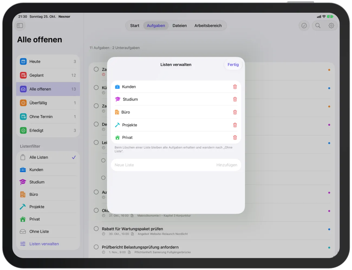
Task: Filter by Ohne Liste in sidebar
Action: point(48,232)
